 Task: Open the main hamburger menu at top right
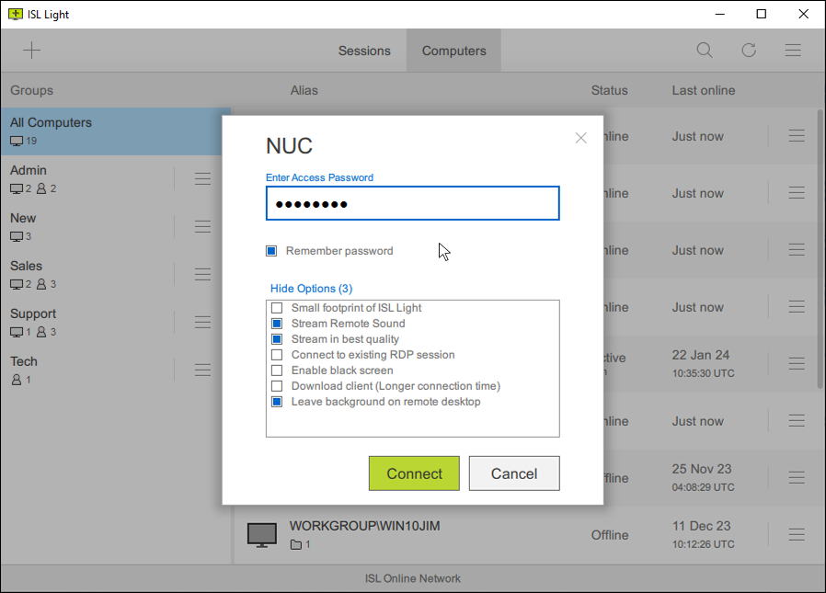pos(793,51)
